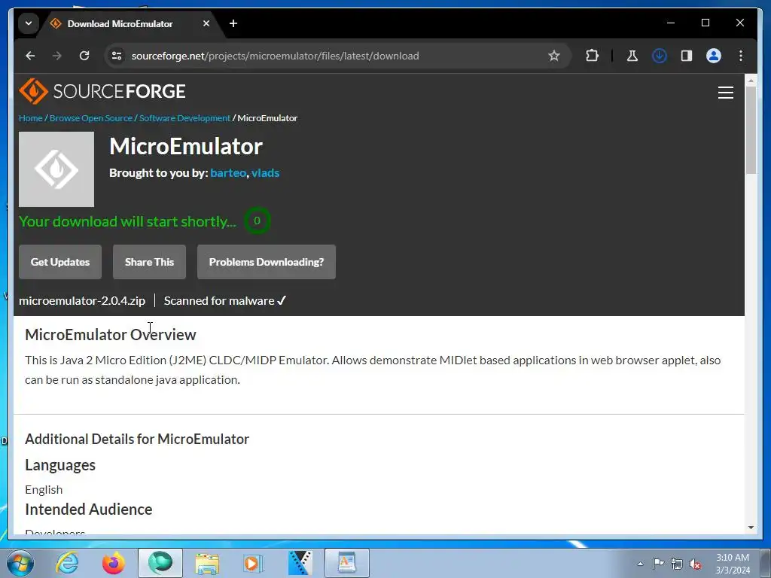Select the Download MicroEmulator tab
The image size is (771, 578).
tap(120, 23)
